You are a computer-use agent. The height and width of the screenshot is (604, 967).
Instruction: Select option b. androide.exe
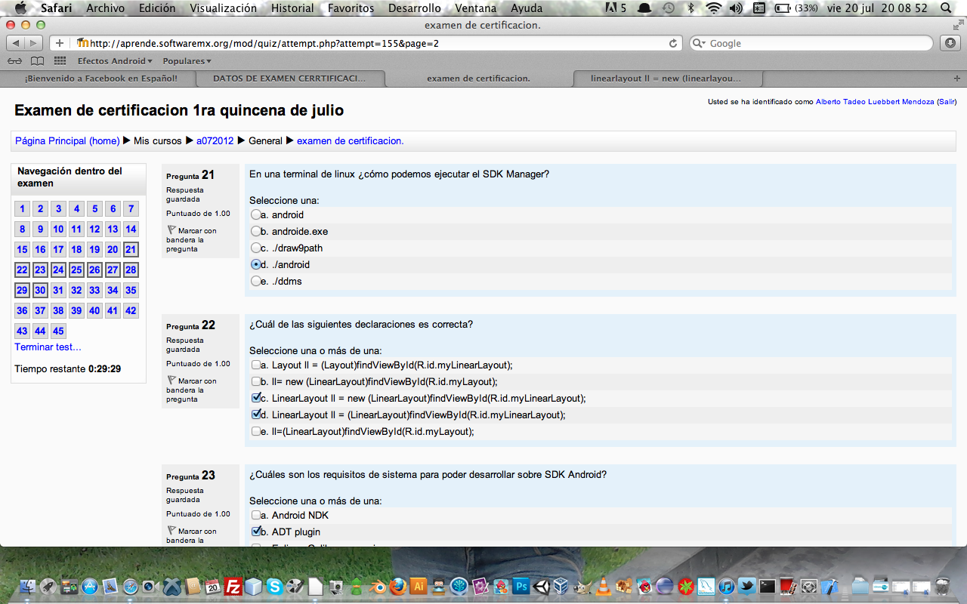pos(255,232)
